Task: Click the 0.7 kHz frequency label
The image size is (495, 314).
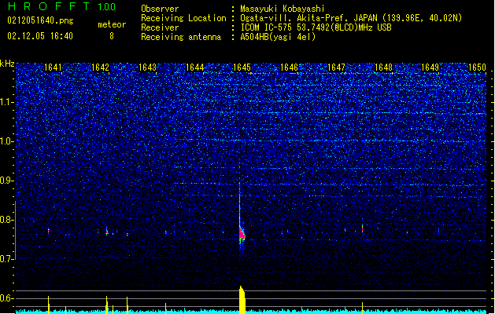Action: click(x=6, y=259)
